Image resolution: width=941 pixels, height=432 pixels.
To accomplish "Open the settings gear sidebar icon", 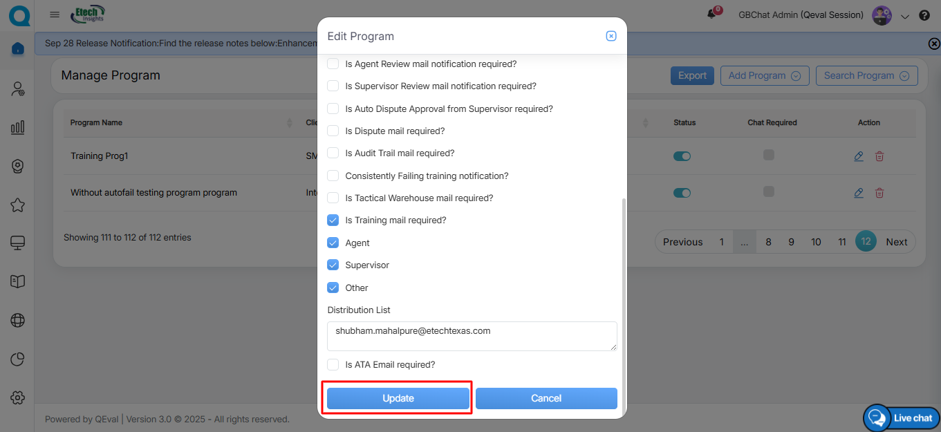I will 18,397.
